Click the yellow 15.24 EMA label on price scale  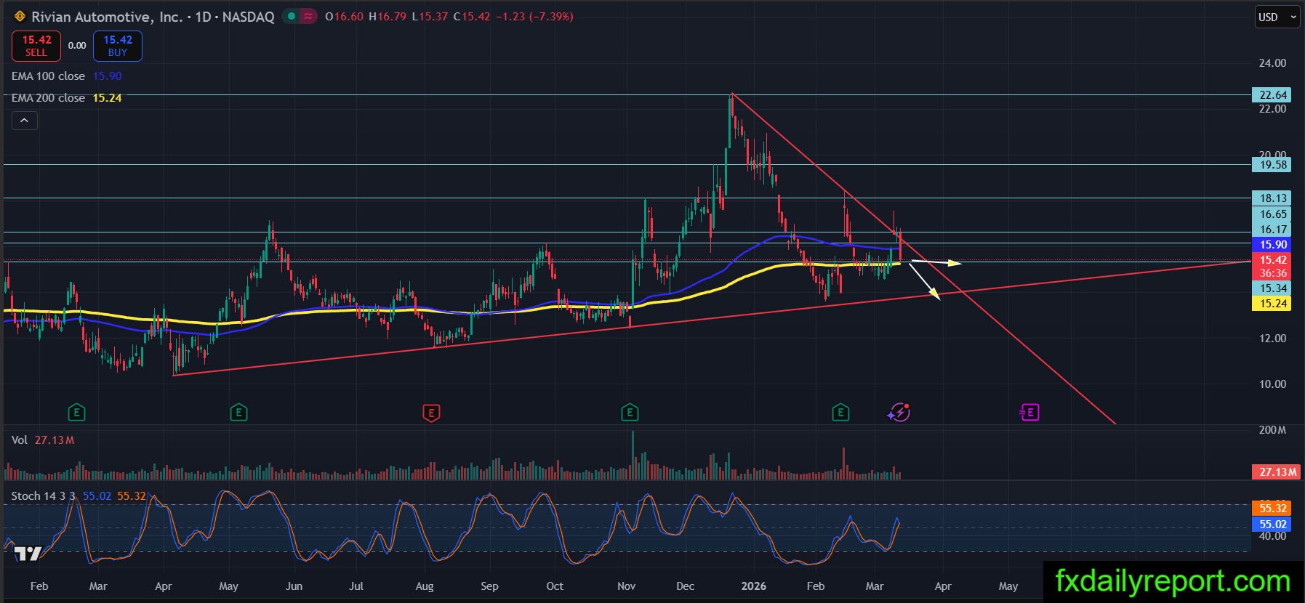pyautogui.click(x=1273, y=304)
